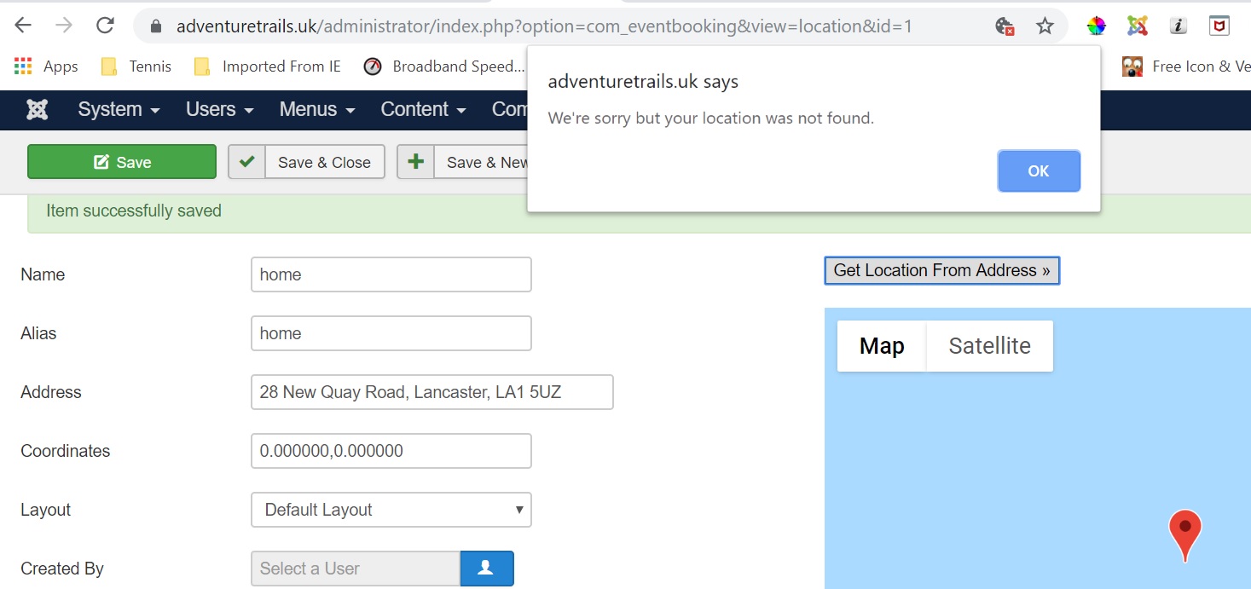Open the Users menu dropdown
This screenshot has height=589, width=1251.
tap(220, 110)
